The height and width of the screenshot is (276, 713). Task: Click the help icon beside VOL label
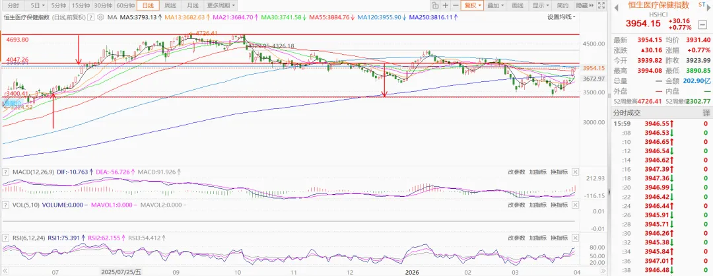tap(5, 205)
